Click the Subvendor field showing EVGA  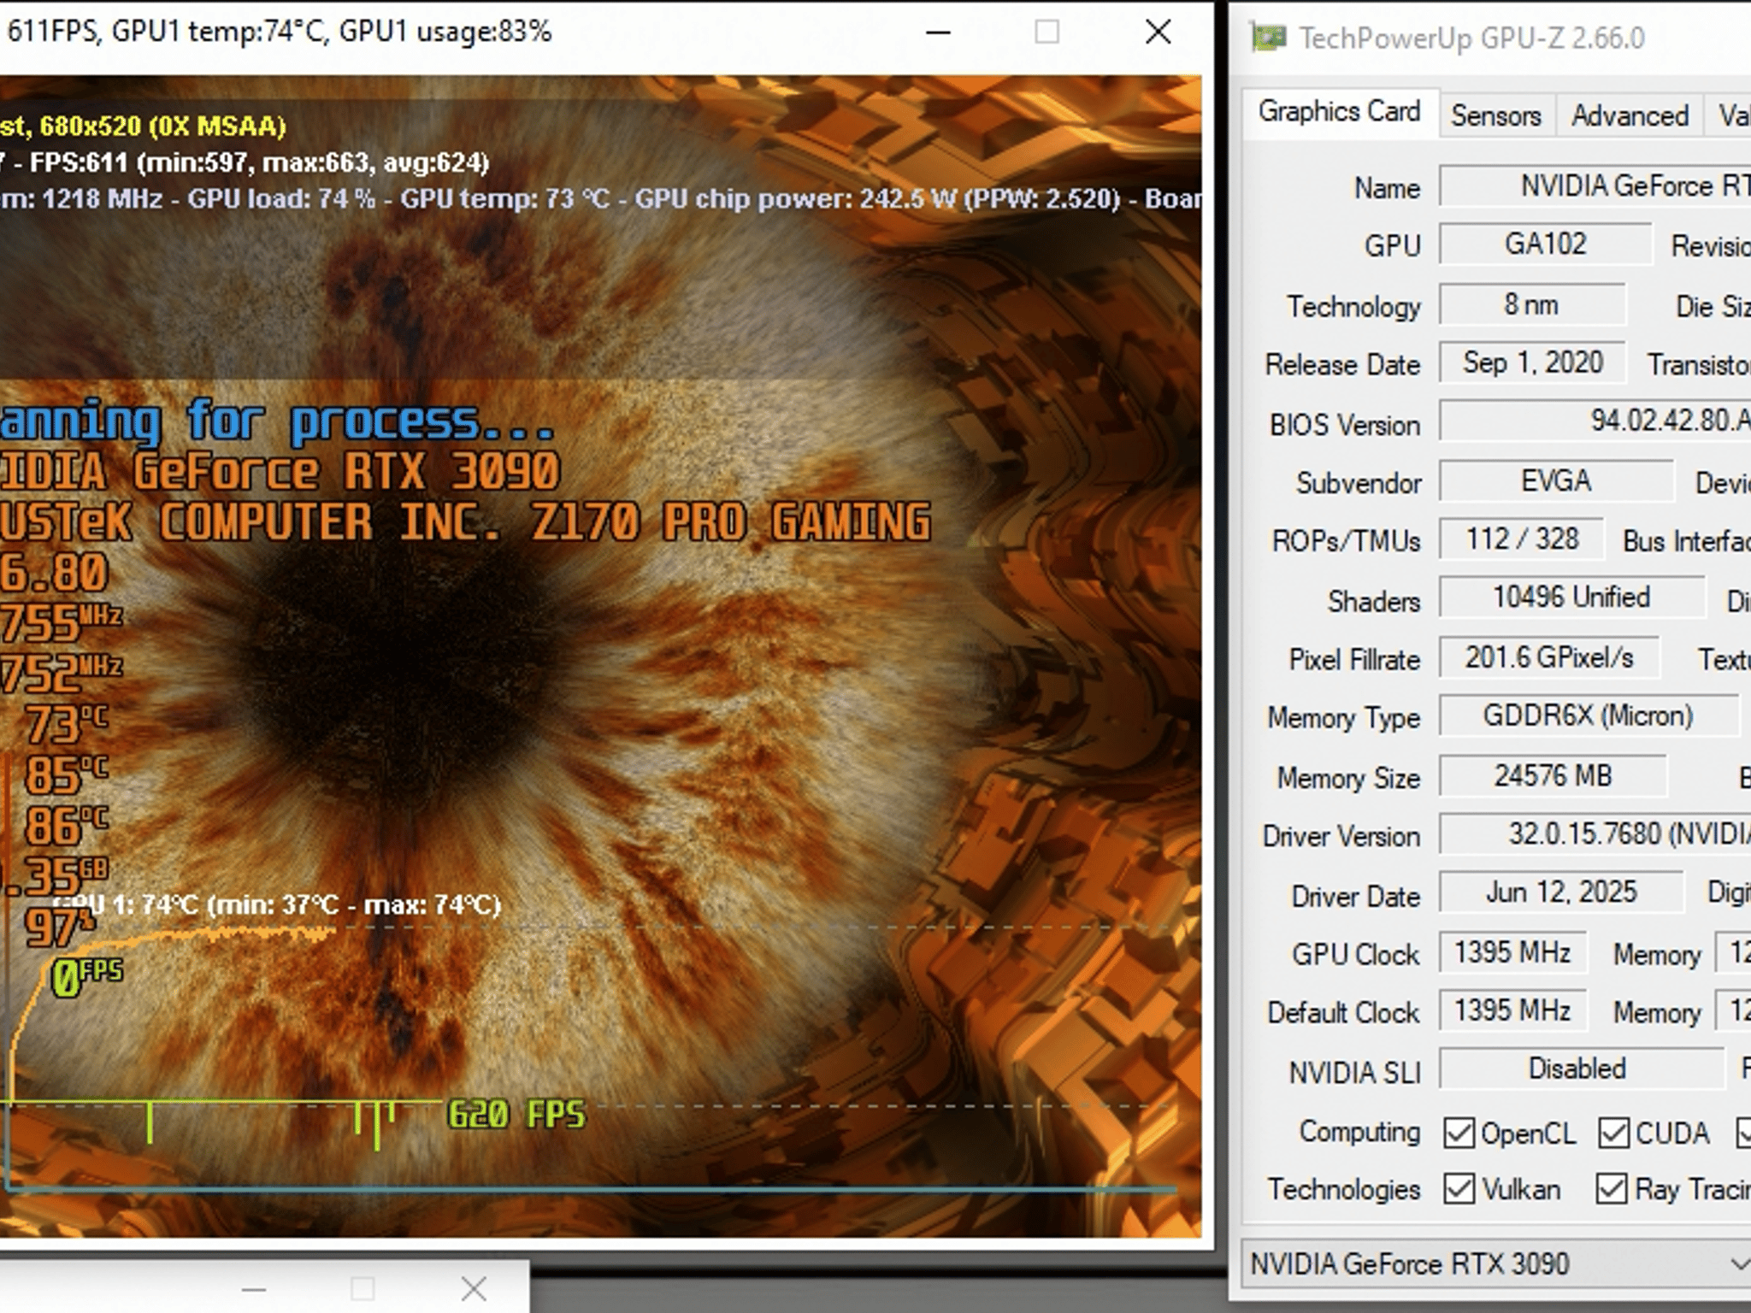[1556, 481]
